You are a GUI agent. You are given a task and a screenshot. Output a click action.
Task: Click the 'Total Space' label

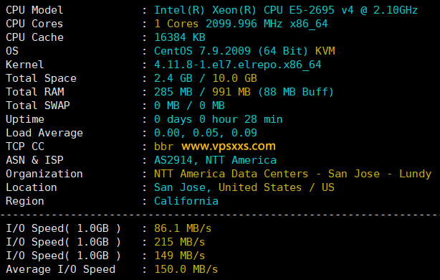tap(41, 78)
